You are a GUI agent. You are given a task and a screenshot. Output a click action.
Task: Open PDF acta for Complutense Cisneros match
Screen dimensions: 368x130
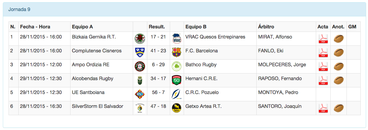coord(323,53)
